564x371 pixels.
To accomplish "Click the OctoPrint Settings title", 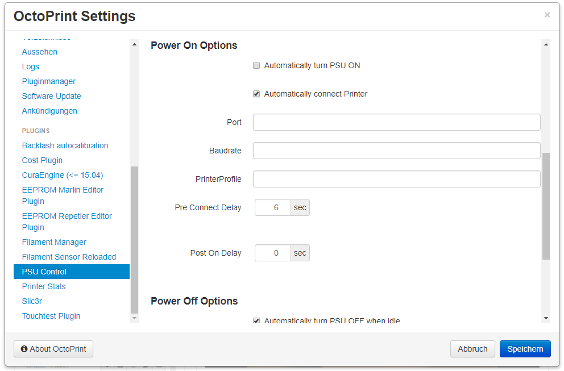I will coord(74,16).
